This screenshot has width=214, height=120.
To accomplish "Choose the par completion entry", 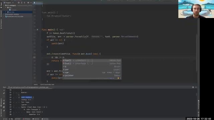I will coord(92,69).
